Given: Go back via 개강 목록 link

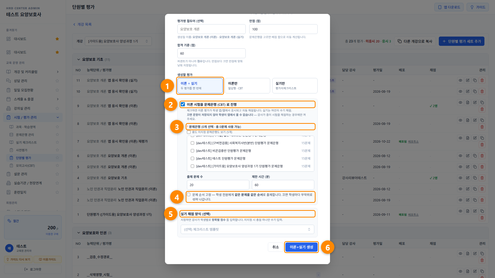Looking at the screenshot, I should click(x=82, y=24).
